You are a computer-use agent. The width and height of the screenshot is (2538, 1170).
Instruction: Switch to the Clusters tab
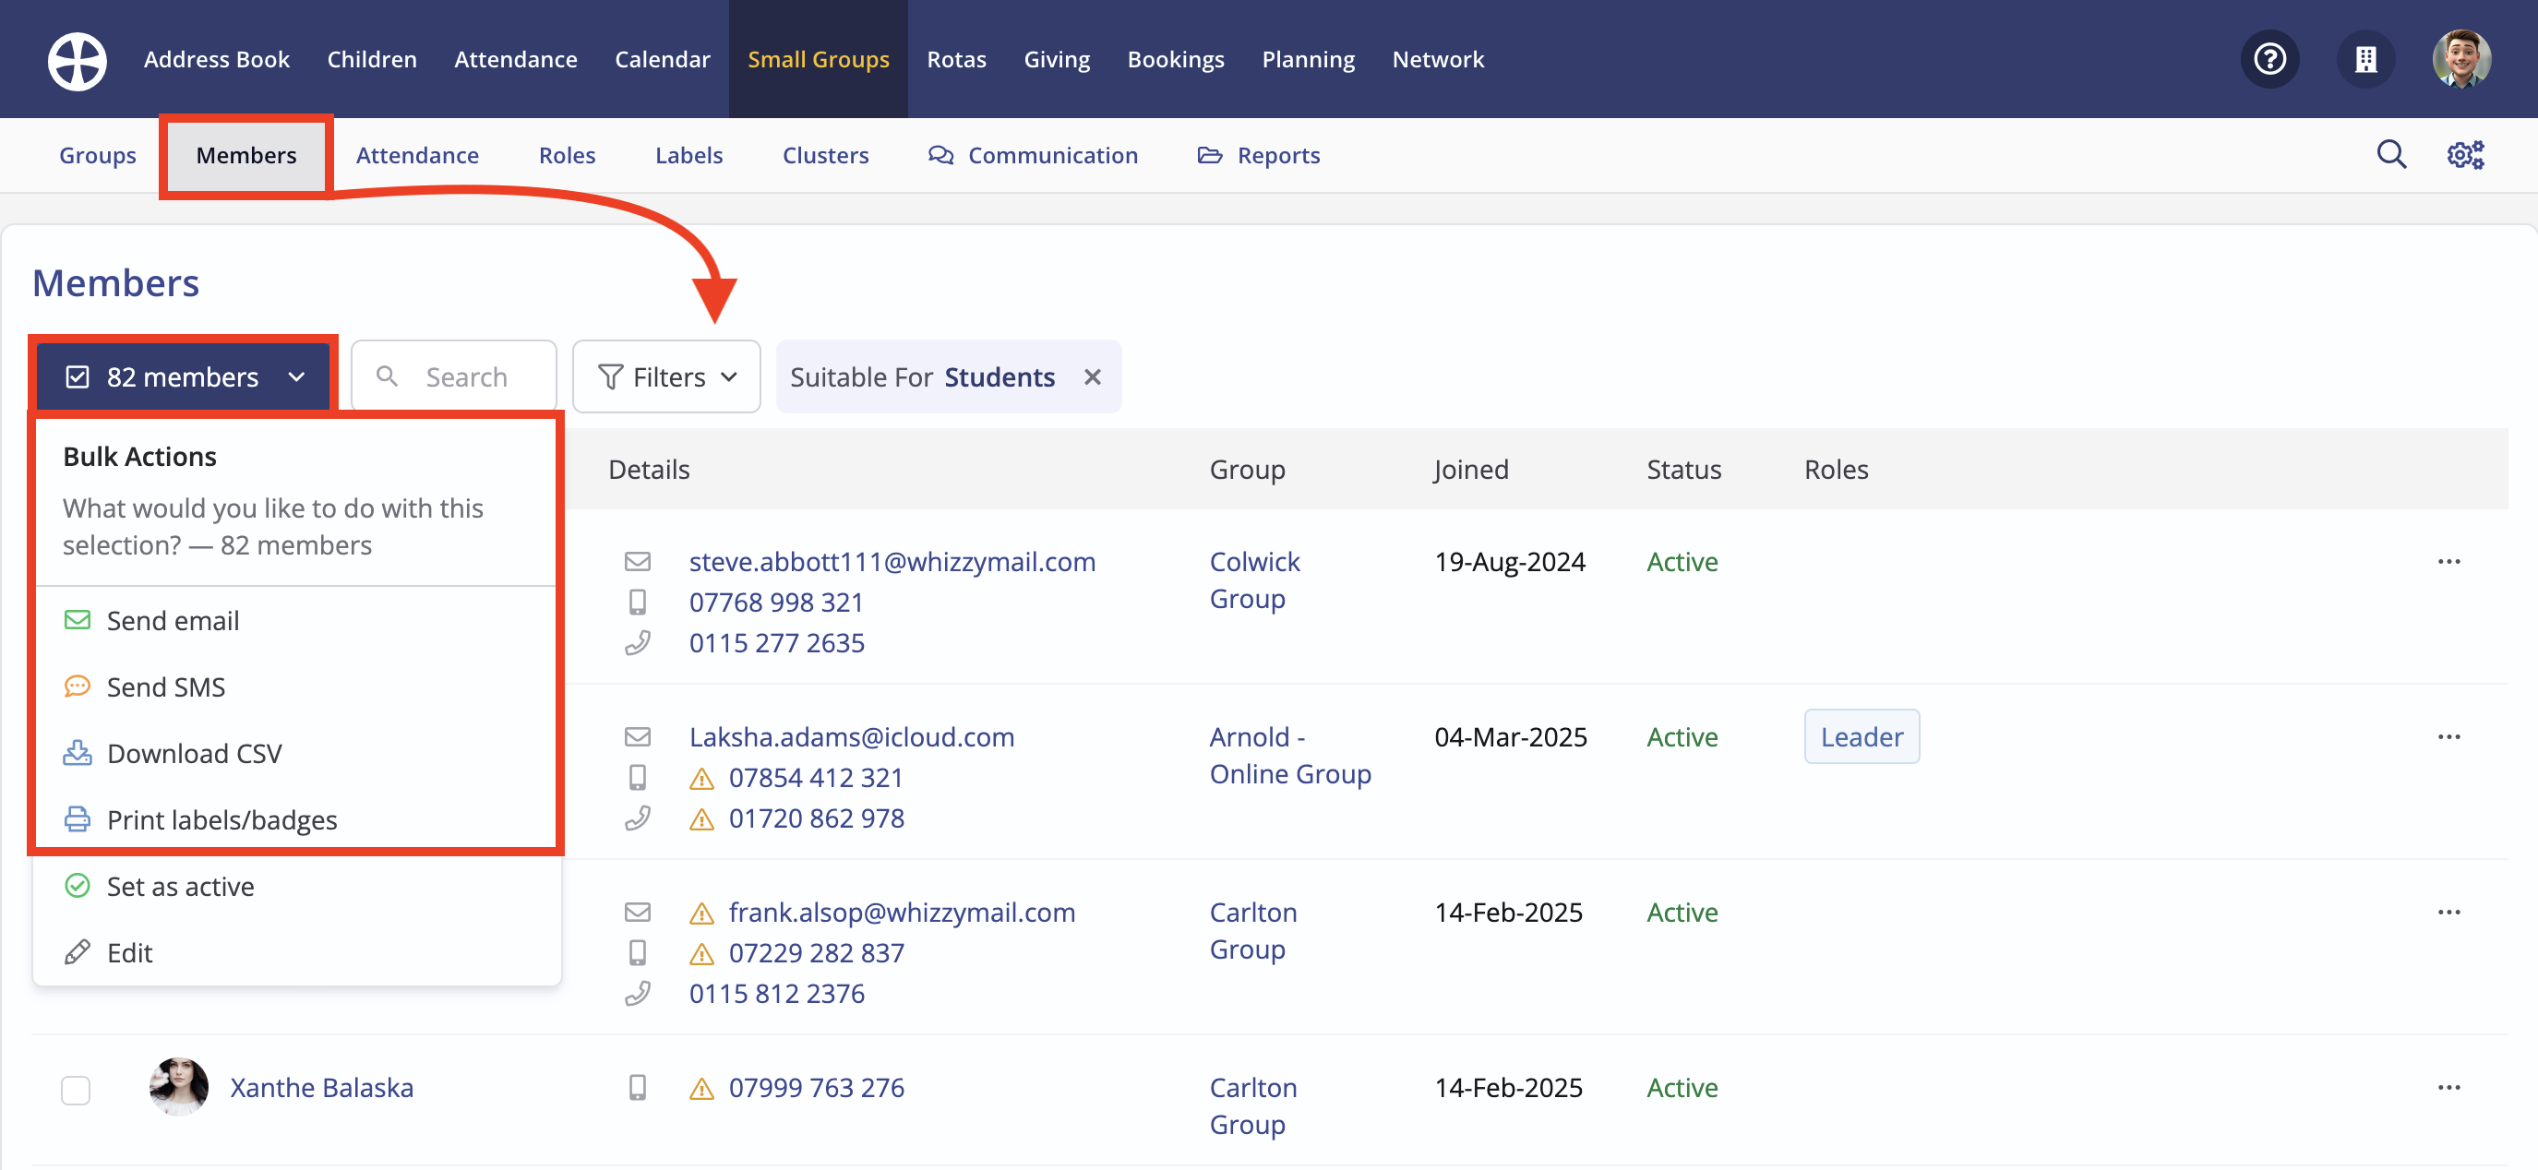(825, 156)
